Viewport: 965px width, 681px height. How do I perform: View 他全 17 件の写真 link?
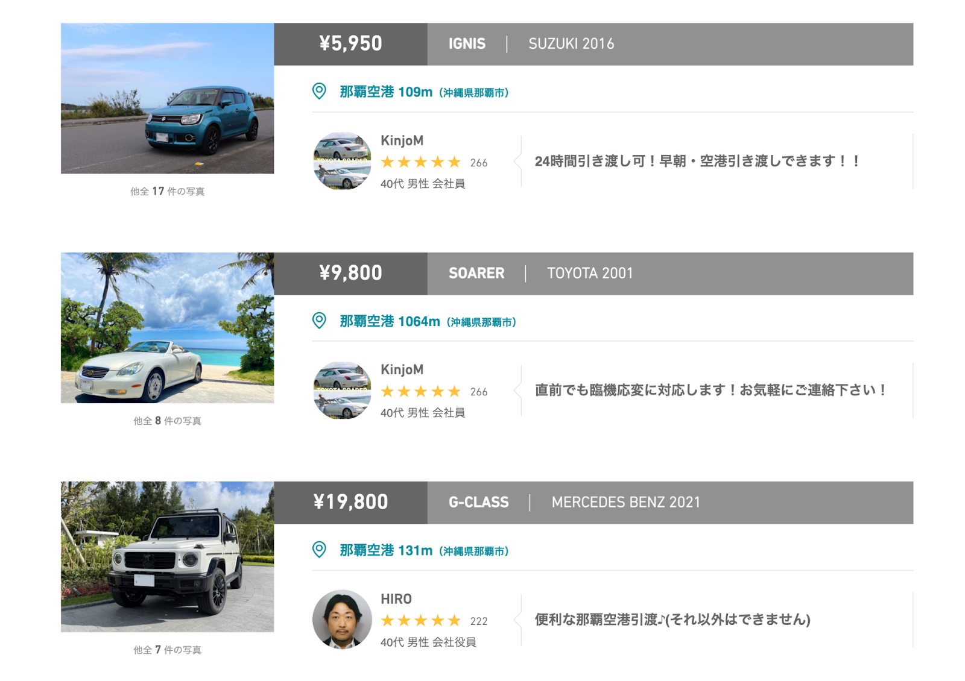167,191
